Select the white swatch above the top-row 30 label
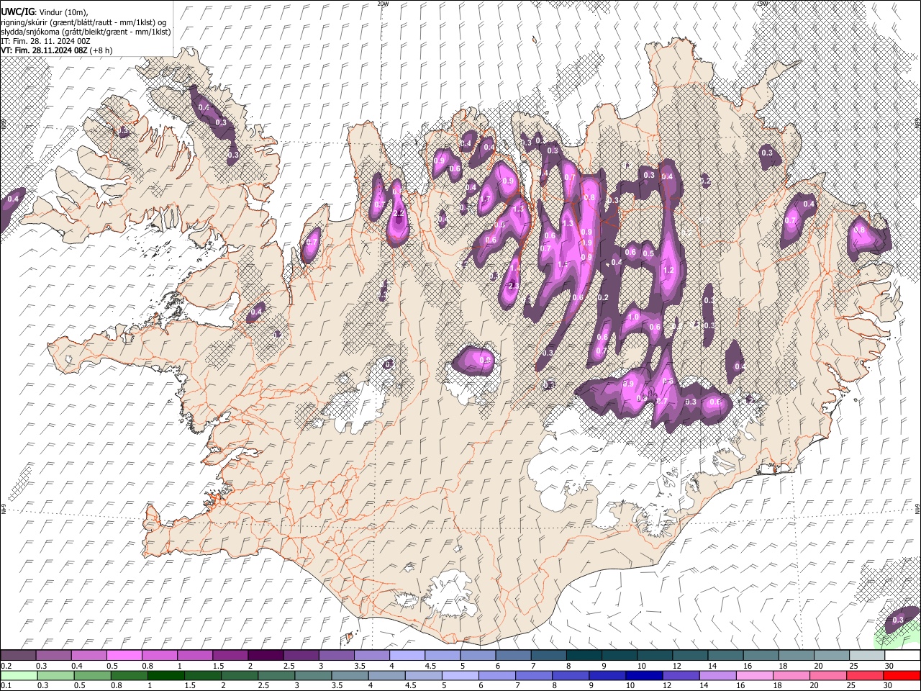The image size is (921, 691). (902, 655)
